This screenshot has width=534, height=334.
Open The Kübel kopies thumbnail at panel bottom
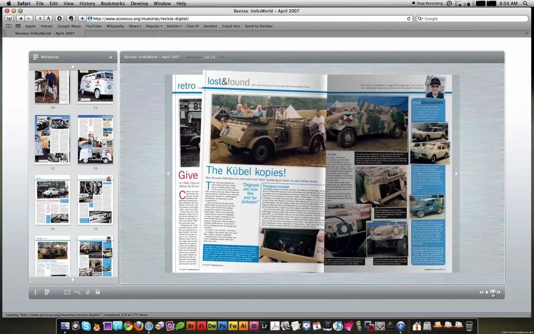[52, 256]
